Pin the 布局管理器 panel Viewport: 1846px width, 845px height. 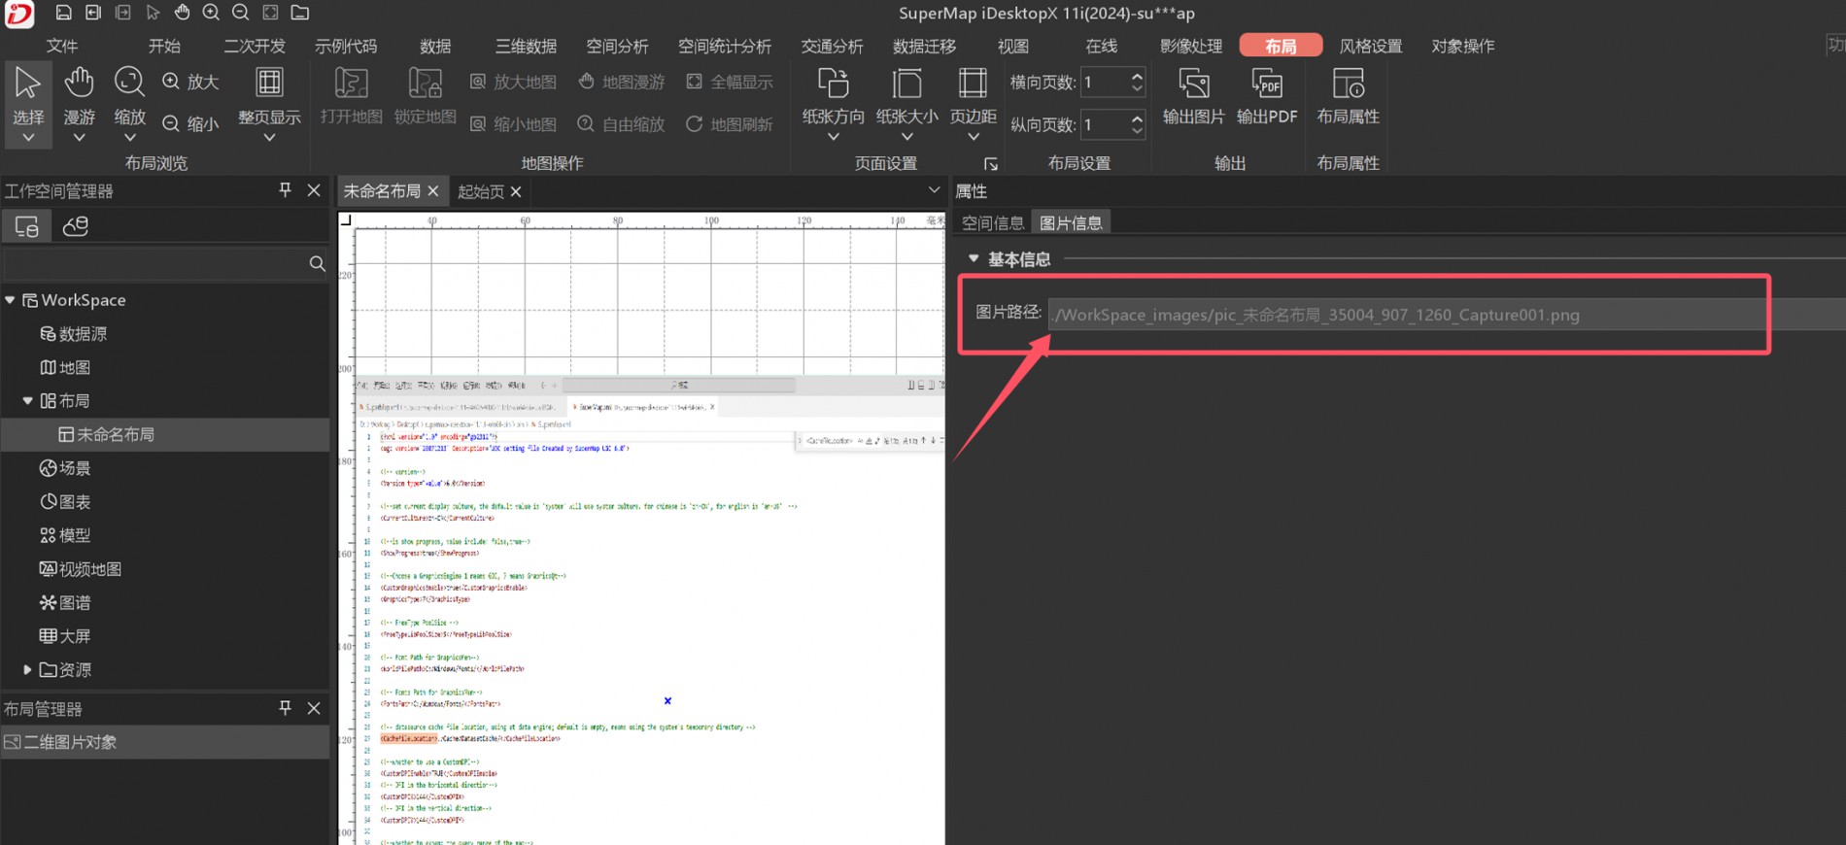[x=285, y=708]
